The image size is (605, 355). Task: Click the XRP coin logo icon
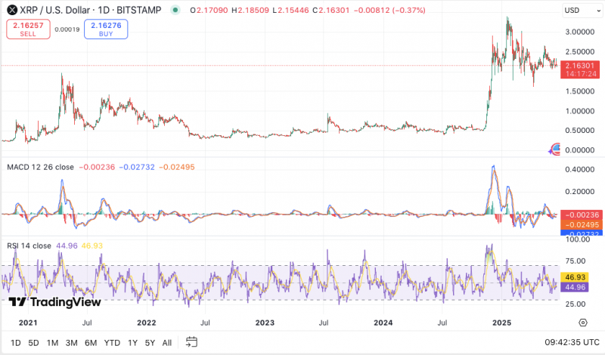tap(12, 10)
